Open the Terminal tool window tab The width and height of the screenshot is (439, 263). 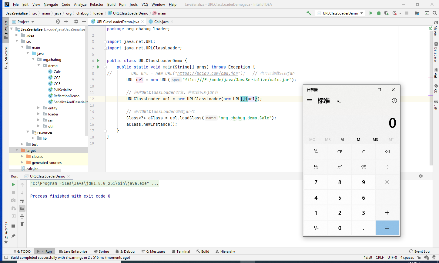(x=181, y=251)
